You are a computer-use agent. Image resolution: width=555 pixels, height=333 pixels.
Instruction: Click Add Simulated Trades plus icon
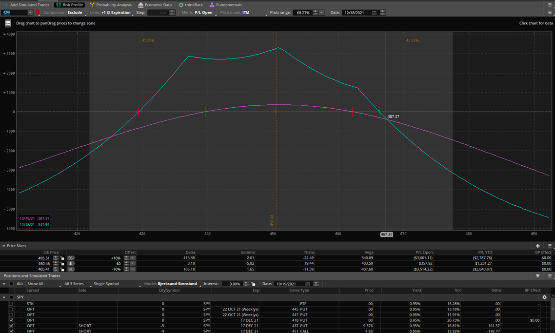6,5
